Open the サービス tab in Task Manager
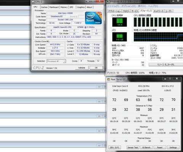 click(135, 11)
